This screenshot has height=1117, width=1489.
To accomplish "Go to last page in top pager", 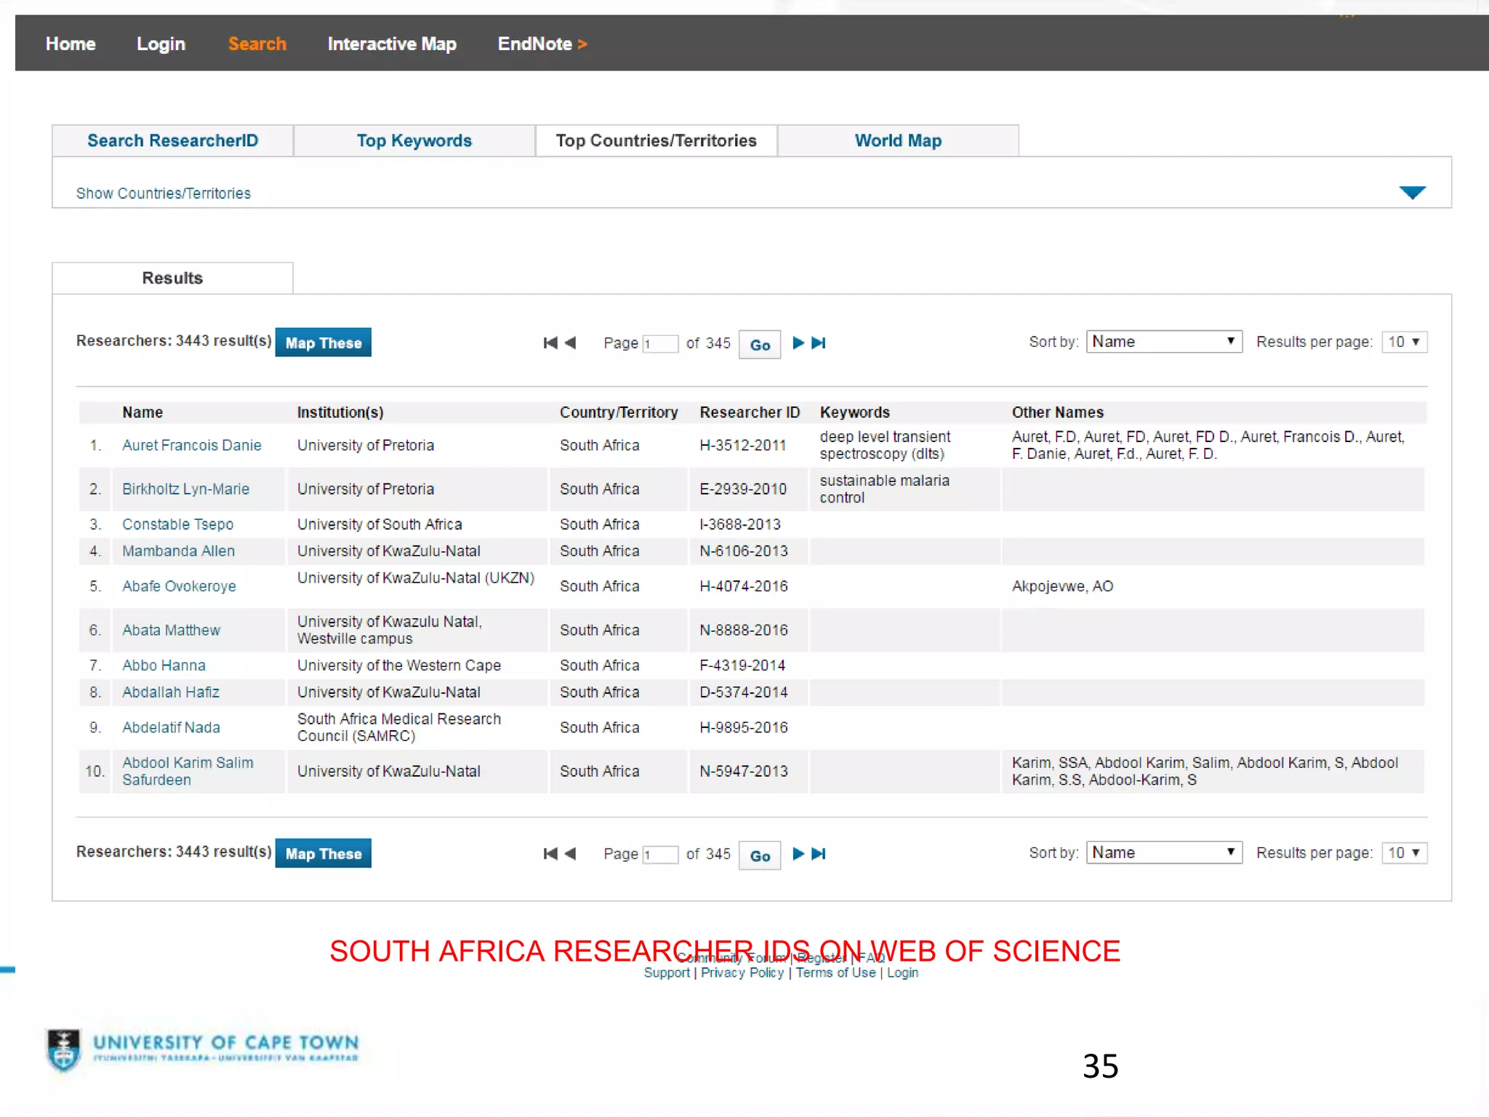I will [x=819, y=343].
